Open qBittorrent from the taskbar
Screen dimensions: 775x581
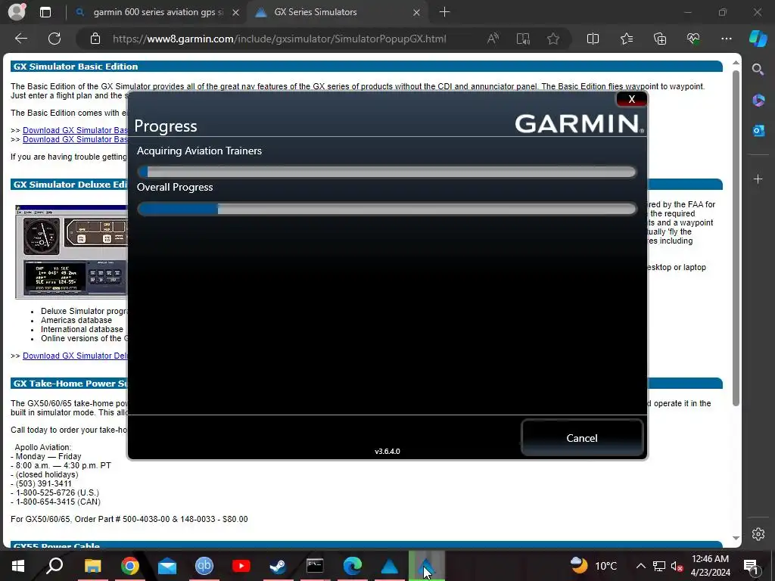pyautogui.click(x=204, y=566)
